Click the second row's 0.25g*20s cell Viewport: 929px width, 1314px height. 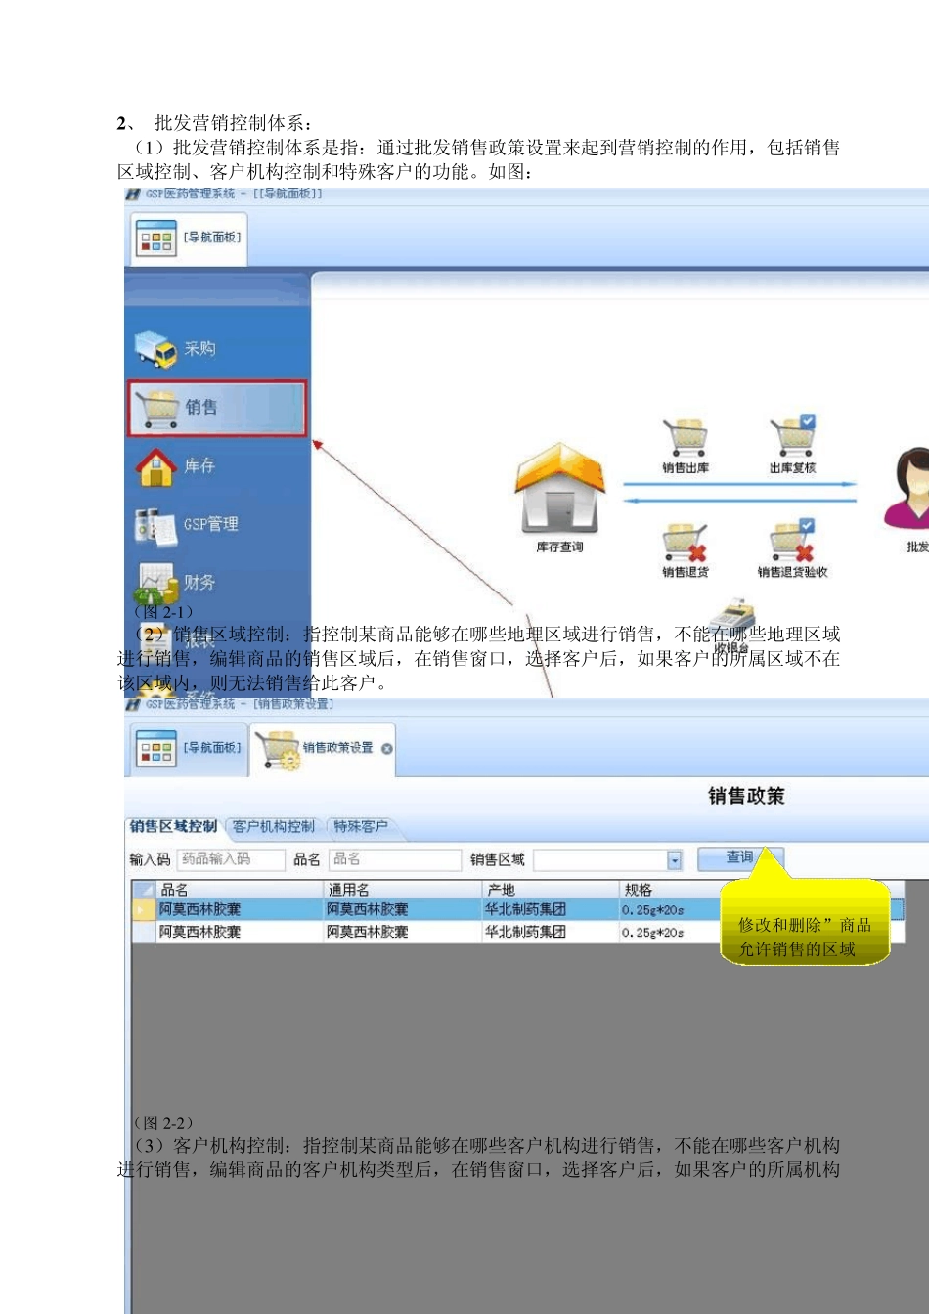(x=671, y=933)
